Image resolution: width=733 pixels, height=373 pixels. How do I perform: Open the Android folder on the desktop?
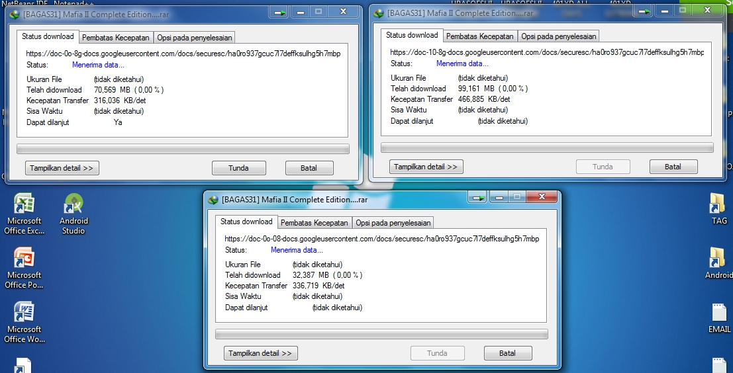point(718,263)
